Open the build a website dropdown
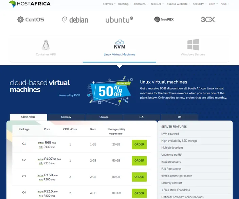Image resolution: width=239 pixels, height=199 pixels. tap(178, 4)
